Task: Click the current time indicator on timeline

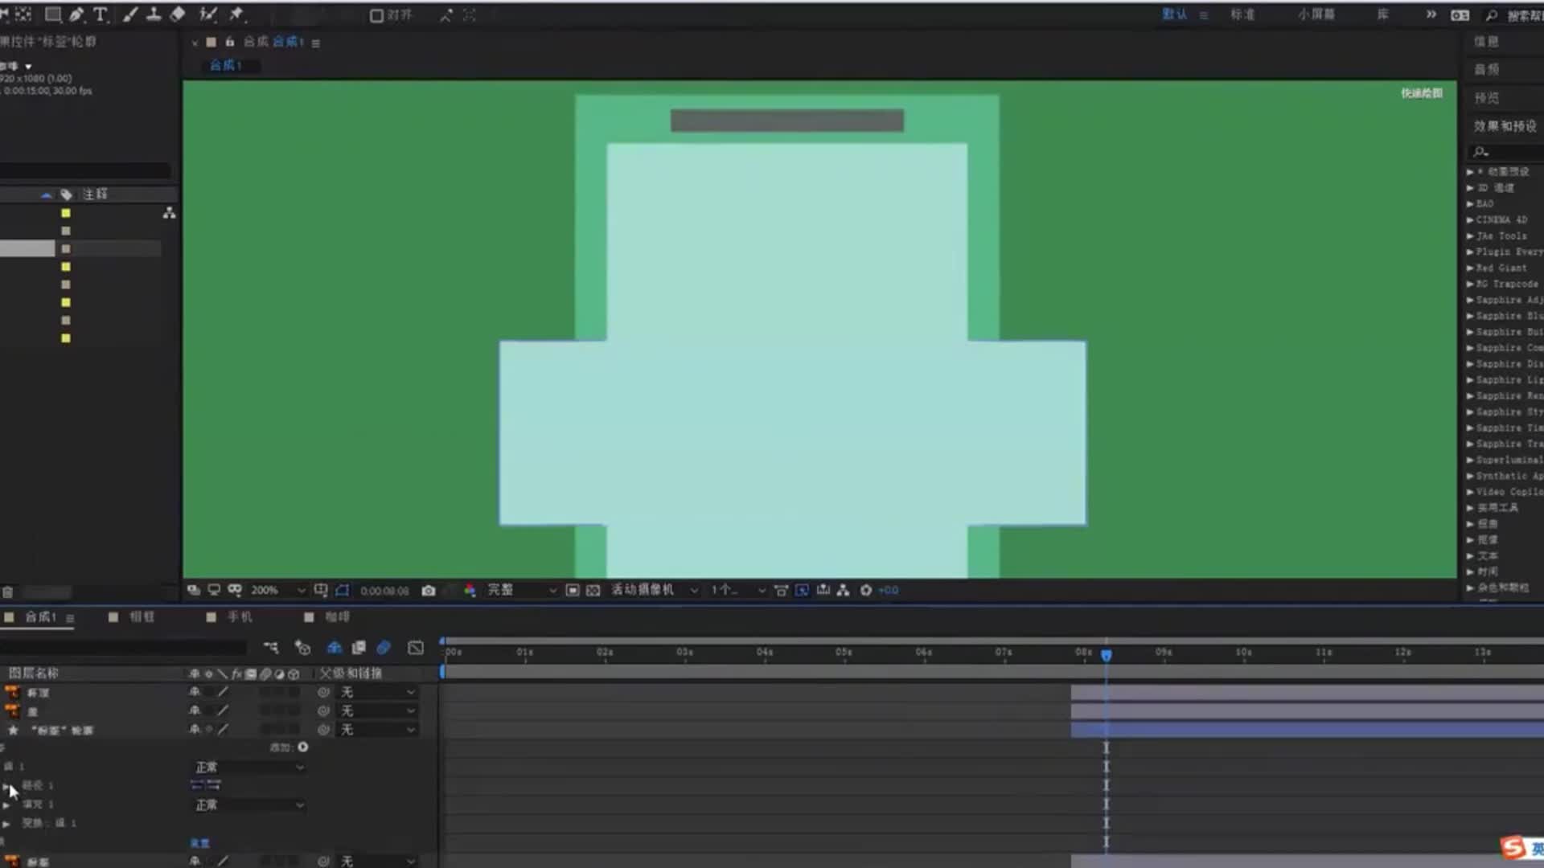Action: pyautogui.click(x=1107, y=655)
